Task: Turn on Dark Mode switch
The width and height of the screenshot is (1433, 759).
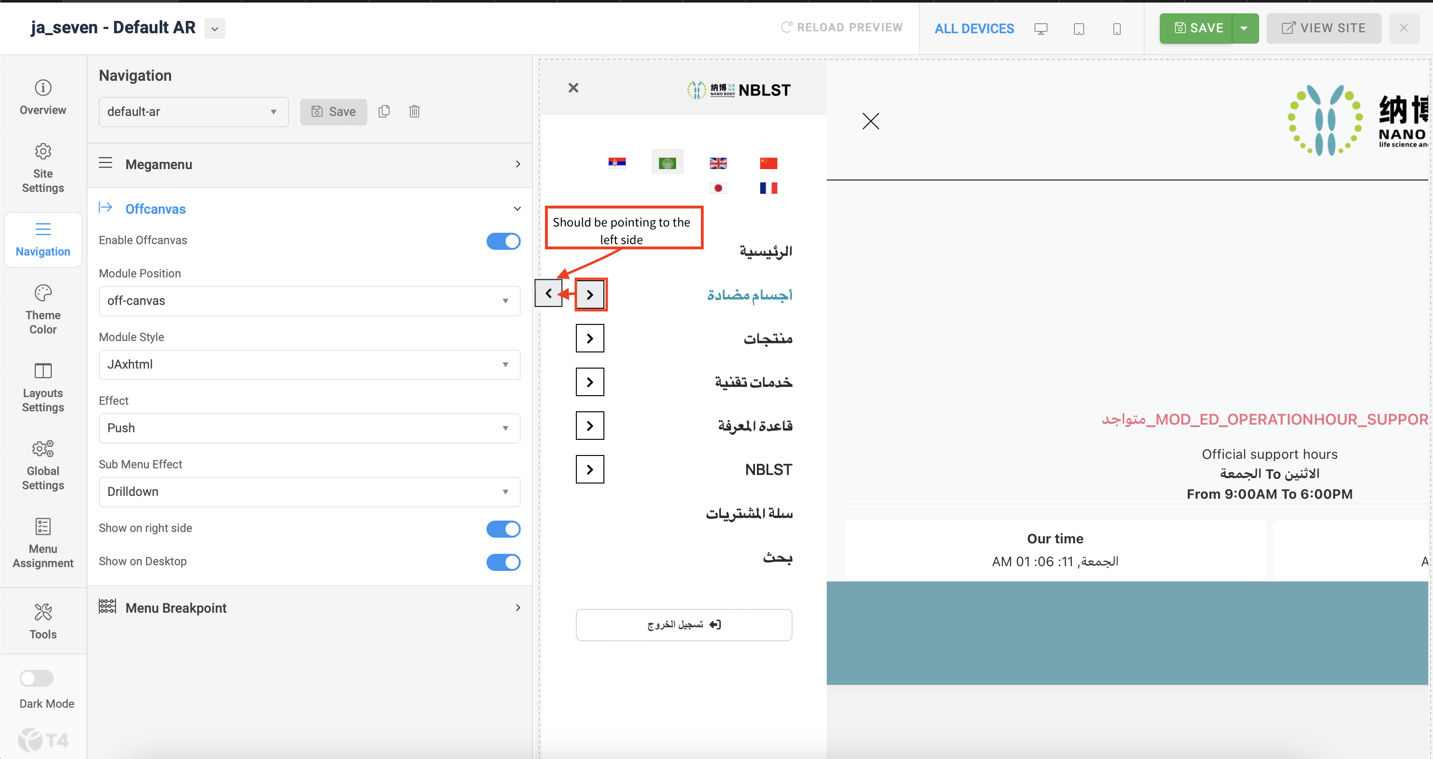Action: pos(37,678)
